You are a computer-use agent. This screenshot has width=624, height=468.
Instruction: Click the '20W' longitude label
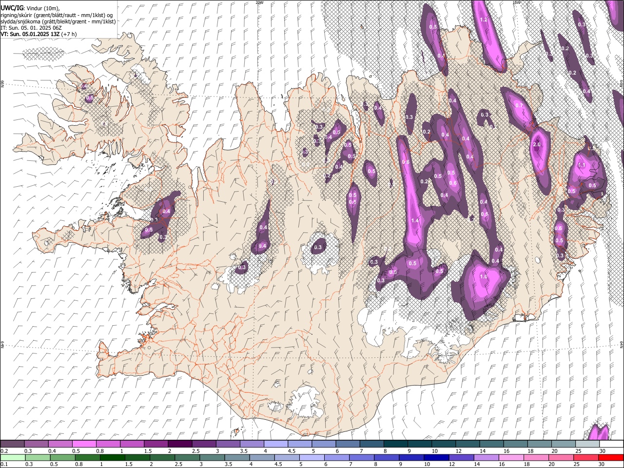[x=259, y=2]
